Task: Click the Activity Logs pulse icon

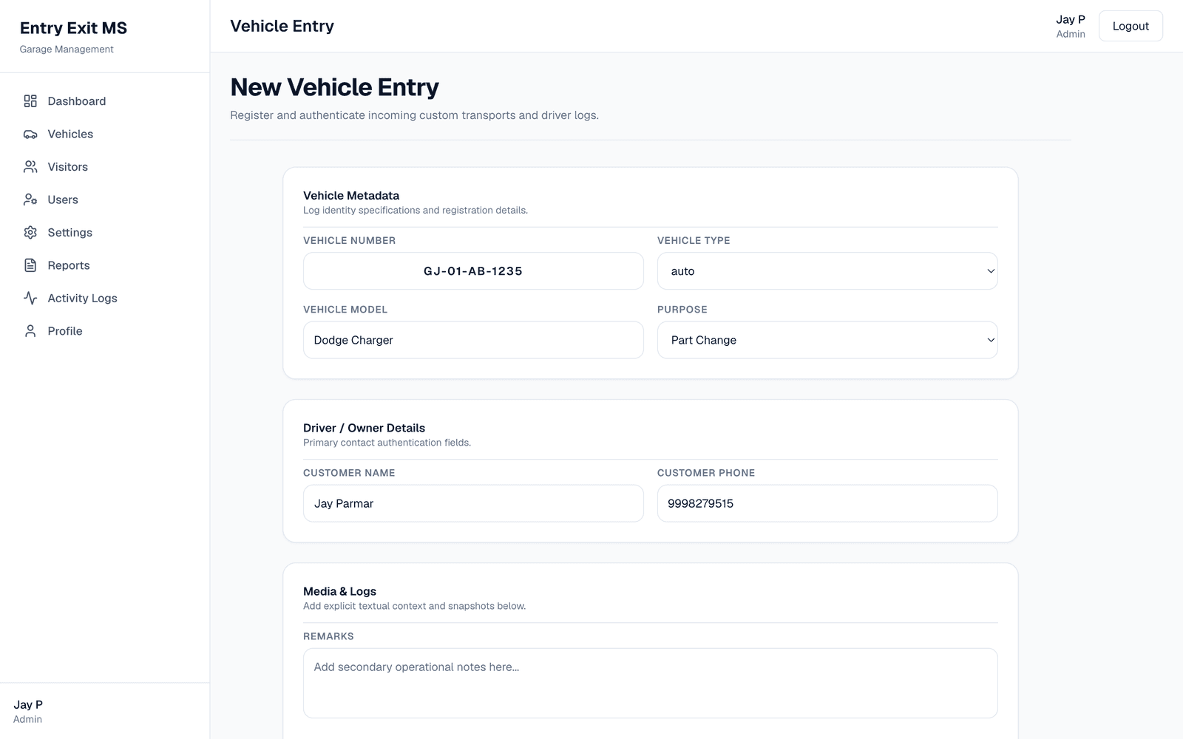Action: (x=30, y=299)
